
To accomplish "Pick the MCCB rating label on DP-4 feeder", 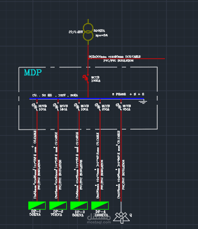I will click(x=106, y=108).
